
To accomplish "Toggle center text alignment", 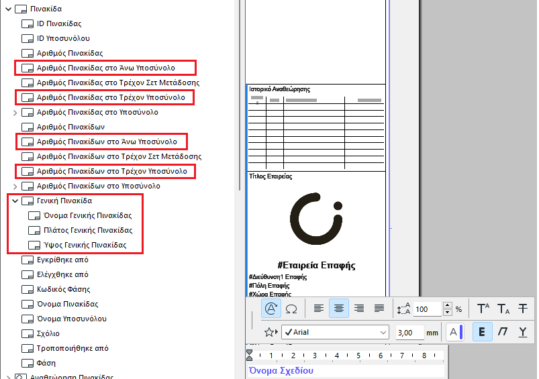I will point(339,309).
